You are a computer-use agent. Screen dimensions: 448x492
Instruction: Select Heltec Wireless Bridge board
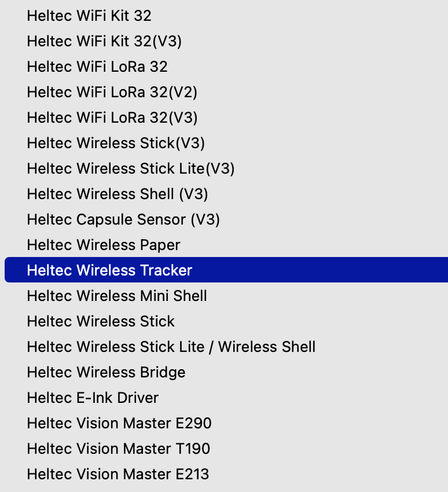coord(106,372)
